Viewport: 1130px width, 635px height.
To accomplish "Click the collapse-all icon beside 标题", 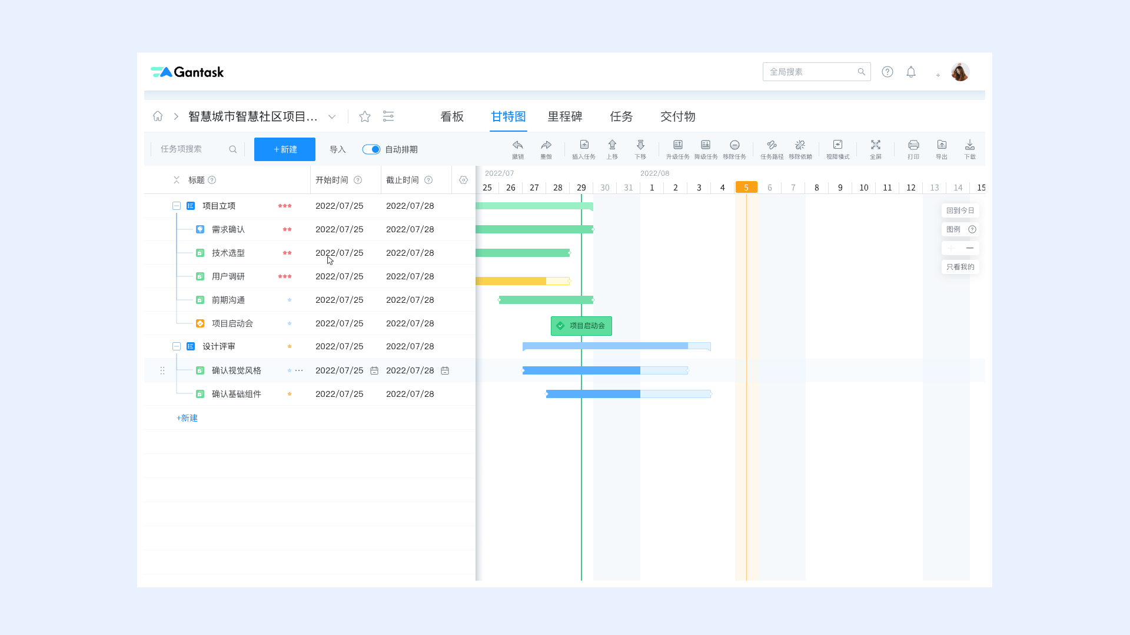I will (x=177, y=180).
